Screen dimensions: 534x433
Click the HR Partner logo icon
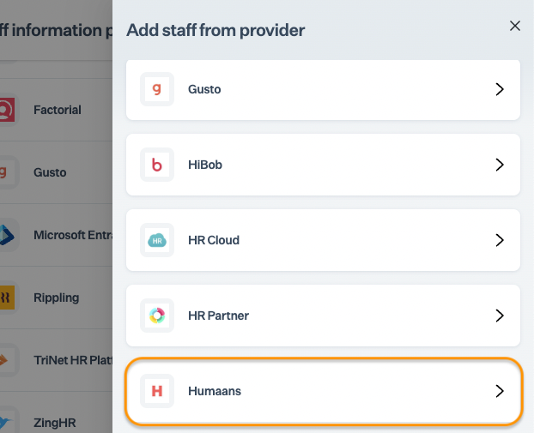[x=157, y=316]
